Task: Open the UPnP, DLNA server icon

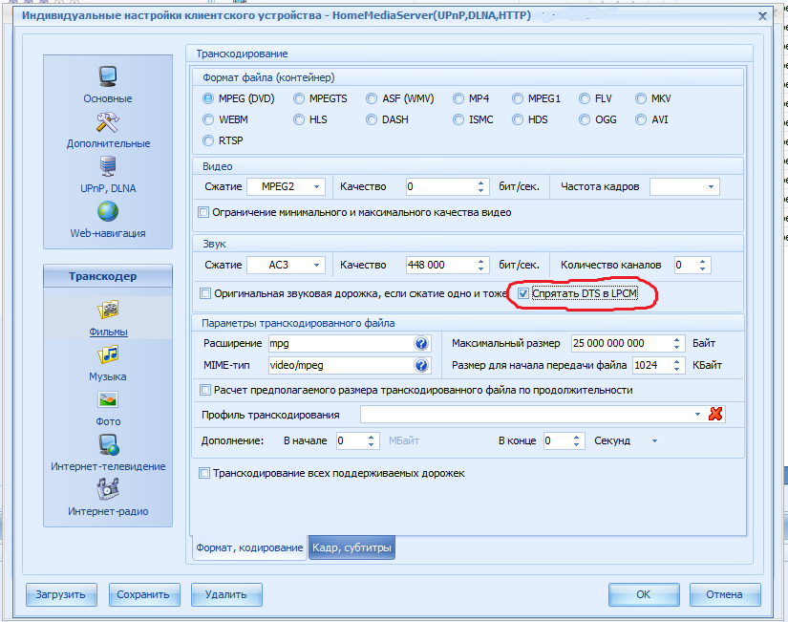Action: pos(107,167)
